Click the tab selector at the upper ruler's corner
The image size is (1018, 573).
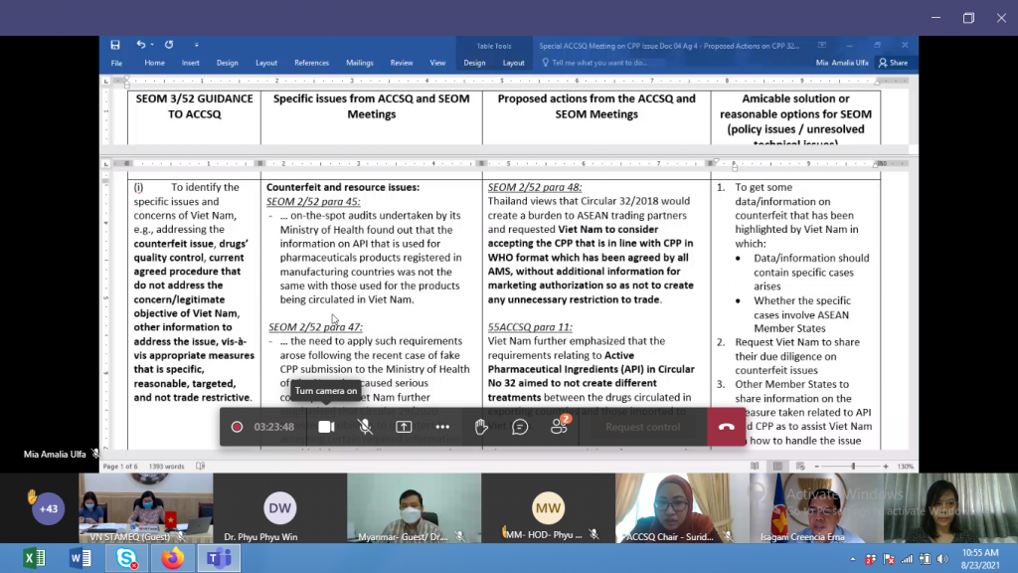click(x=105, y=82)
